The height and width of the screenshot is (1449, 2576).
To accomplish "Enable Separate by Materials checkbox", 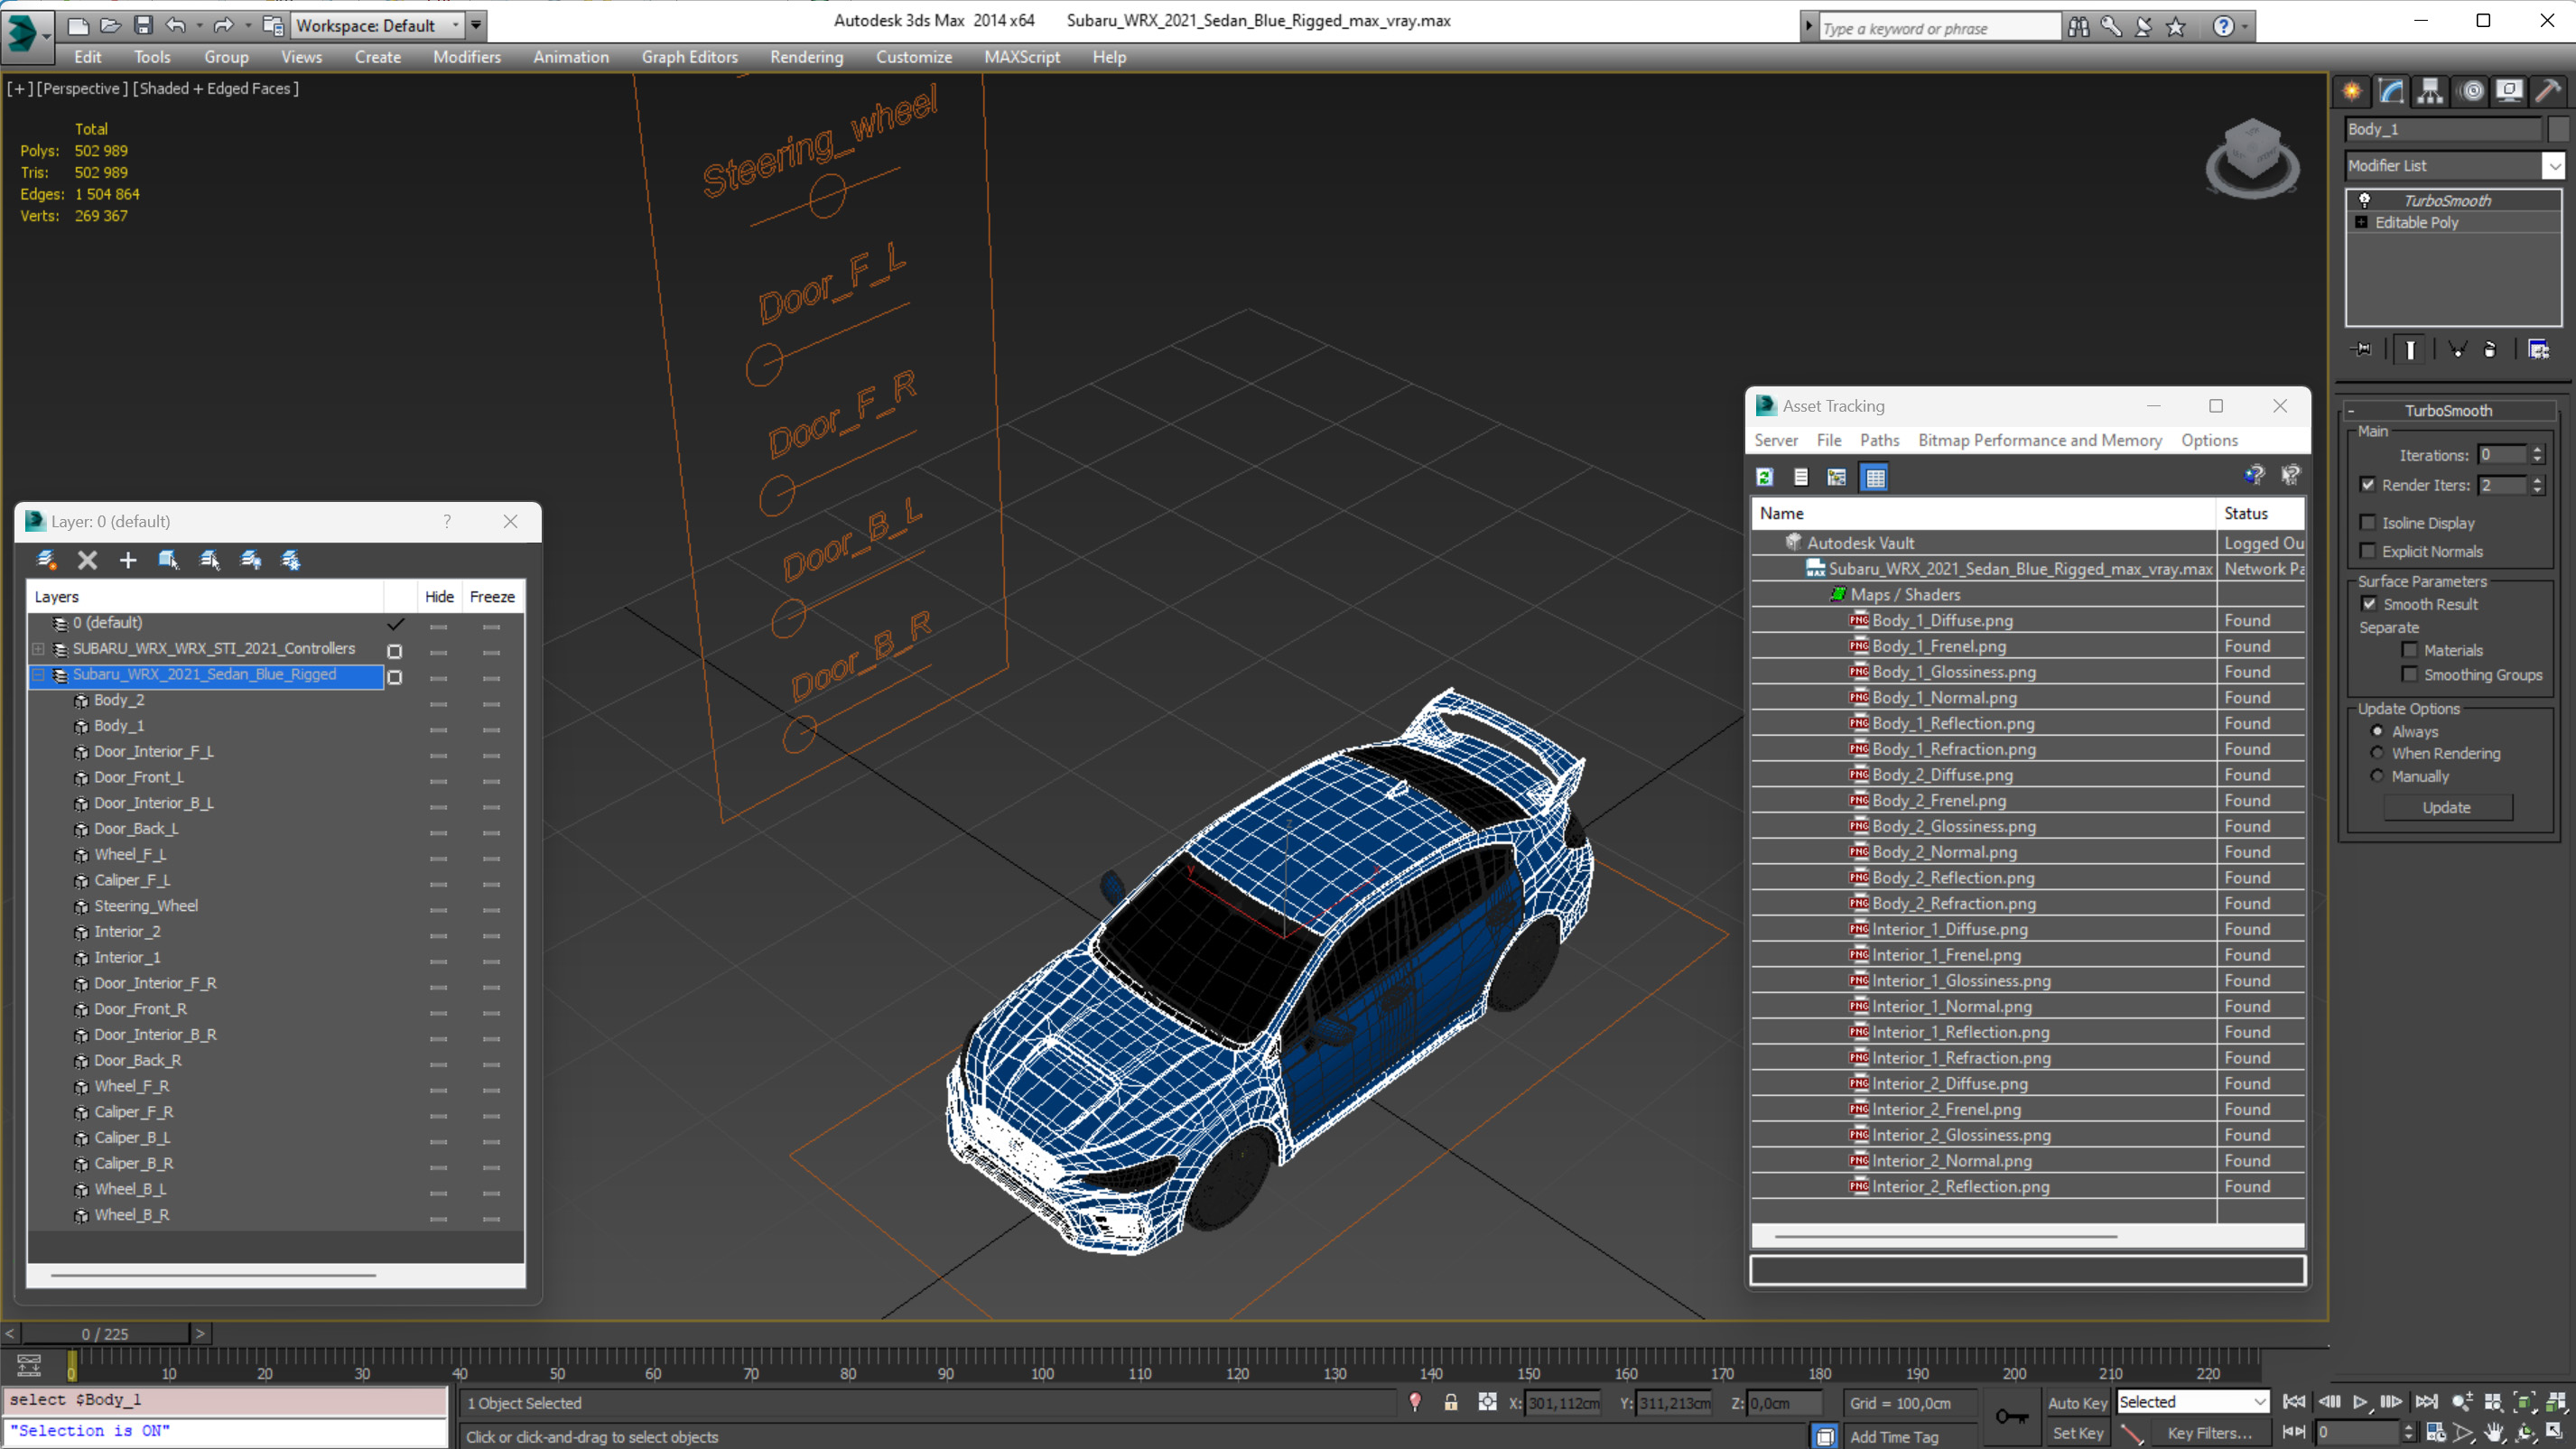I will click(2410, 650).
